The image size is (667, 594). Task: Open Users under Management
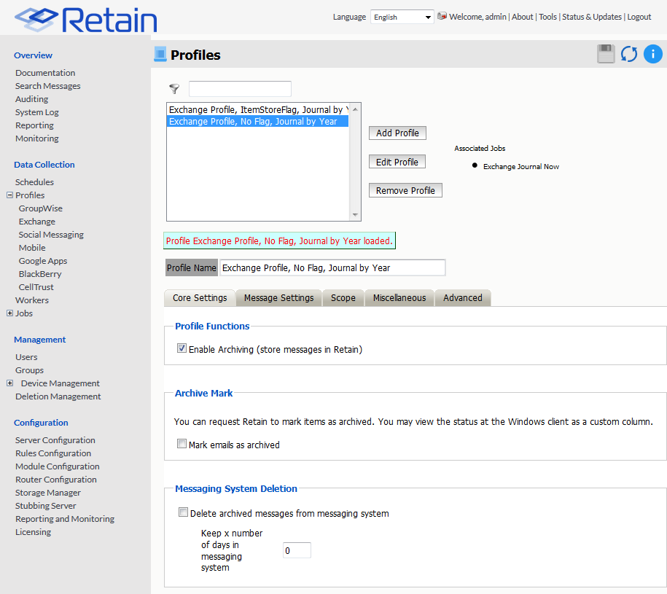tap(26, 357)
